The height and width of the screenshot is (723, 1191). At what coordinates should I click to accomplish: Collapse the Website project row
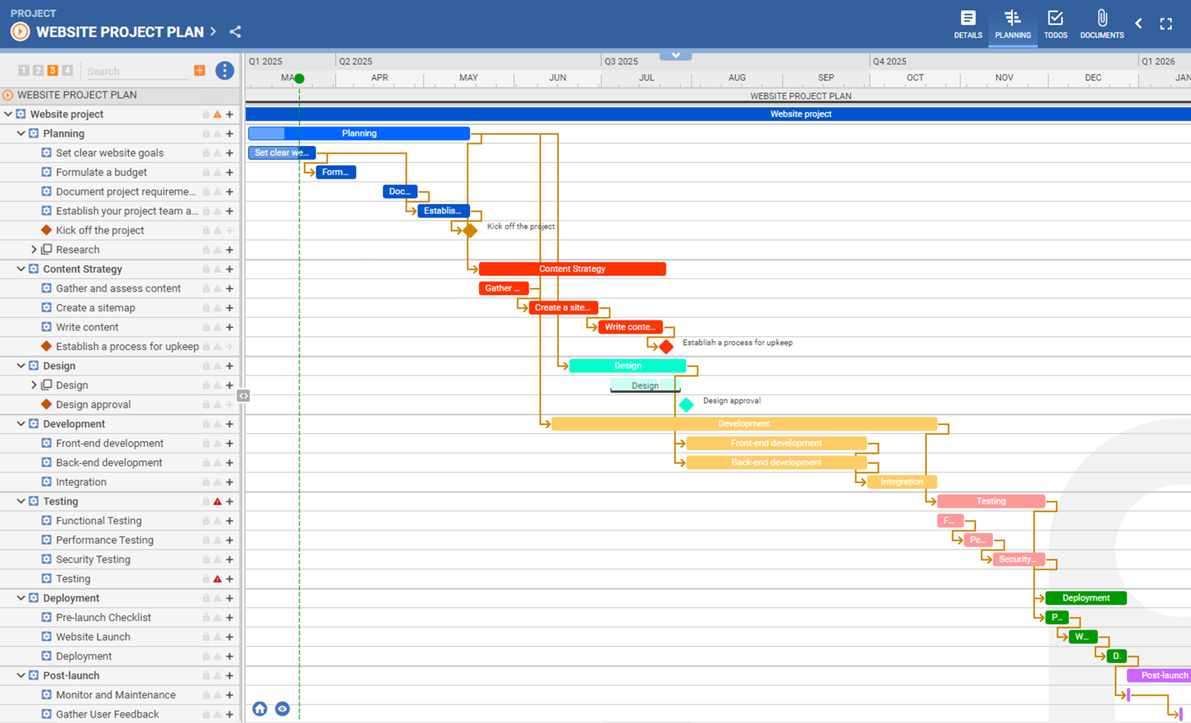point(8,114)
